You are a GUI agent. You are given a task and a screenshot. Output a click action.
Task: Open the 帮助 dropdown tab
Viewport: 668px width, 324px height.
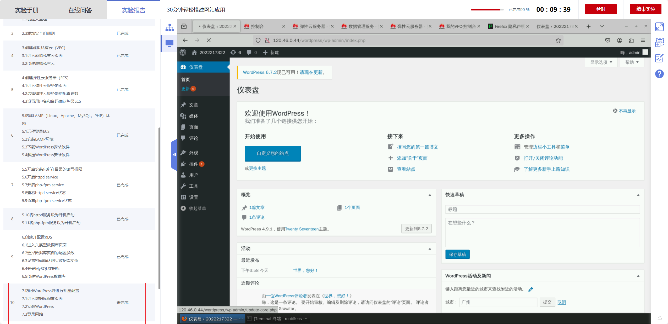(632, 62)
